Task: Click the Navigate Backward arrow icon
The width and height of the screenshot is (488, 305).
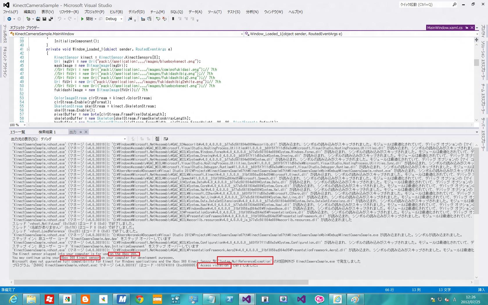Action: [x=9, y=19]
